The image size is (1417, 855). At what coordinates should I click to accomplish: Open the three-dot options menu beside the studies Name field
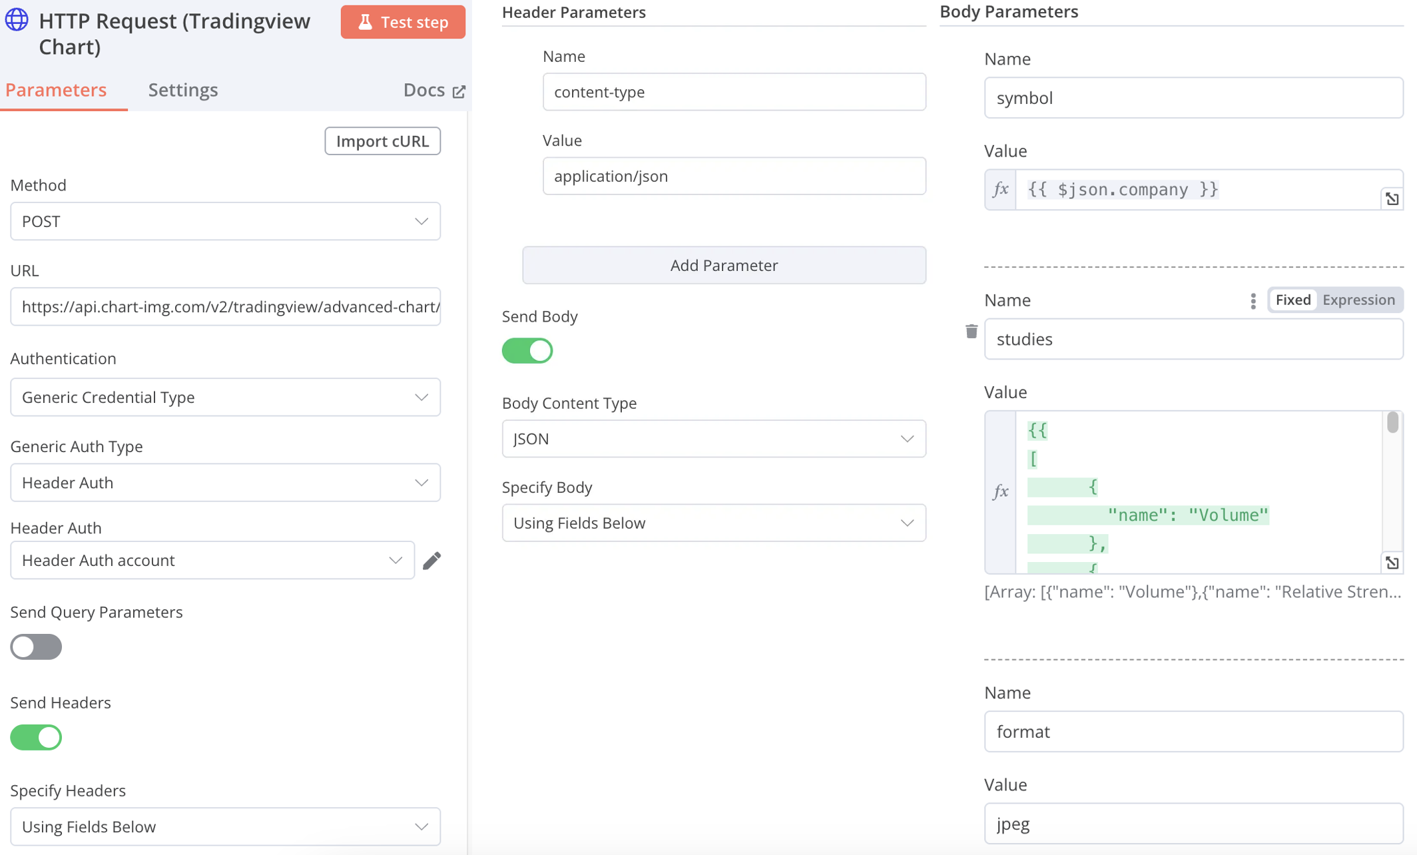pos(1253,301)
